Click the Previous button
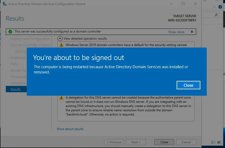Screen dimensions: 225x148 click(114, 142)
